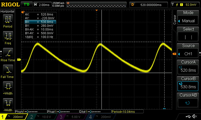201x120 pixels.
Task: Click the BY 280.0mV cursor readout
Action: 39,26
